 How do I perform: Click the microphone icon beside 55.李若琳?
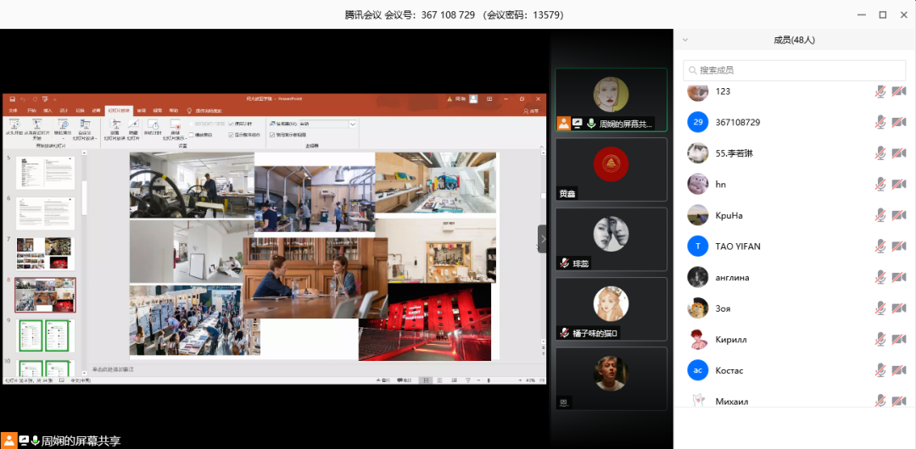point(880,153)
